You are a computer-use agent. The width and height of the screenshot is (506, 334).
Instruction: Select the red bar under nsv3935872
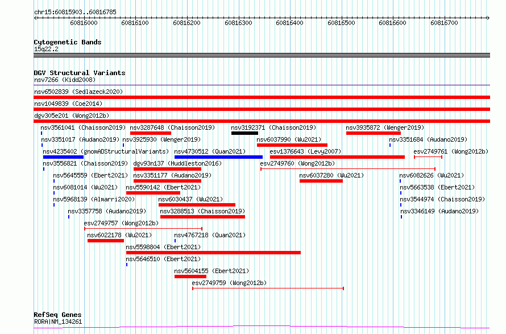coord(374,133)
